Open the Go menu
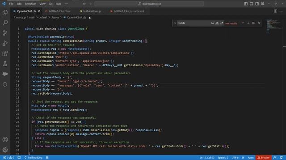This screenshot has height=160, width=286. pyautogui.click(x=50, y=4)
